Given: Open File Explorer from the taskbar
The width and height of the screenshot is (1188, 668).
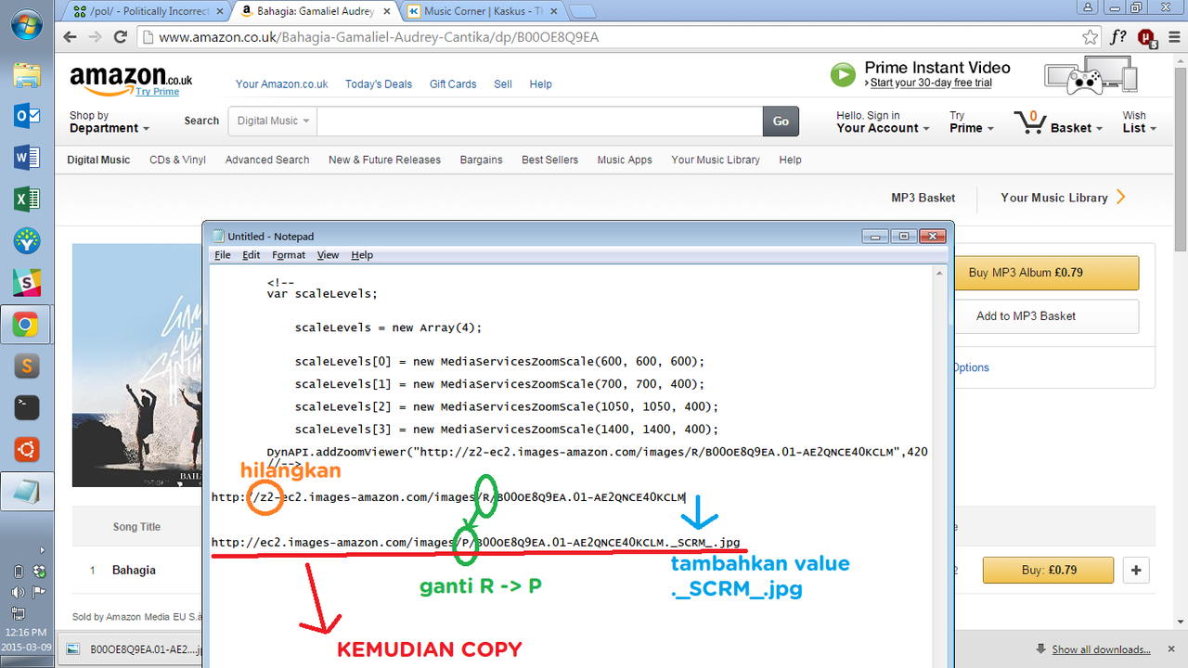Looking at the screenshot, I should click(x=26, y=75).
